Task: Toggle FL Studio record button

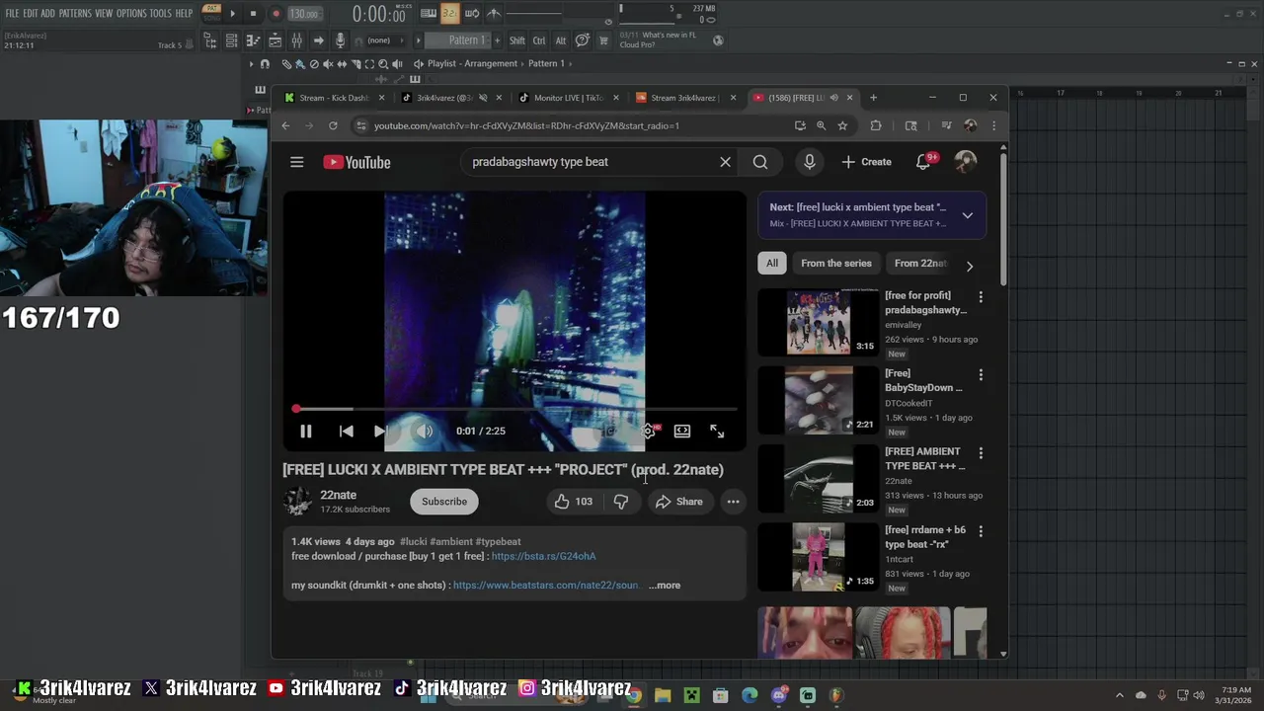Action: coord(276,14)
